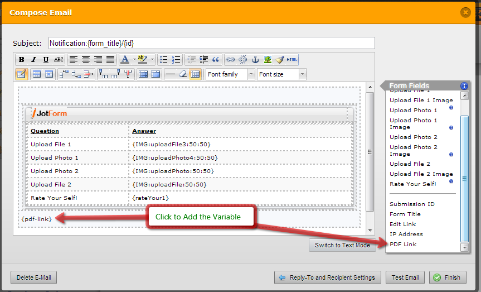Click into the Subject input field
This screenshot has height=292, width=481.
point(211,43)
